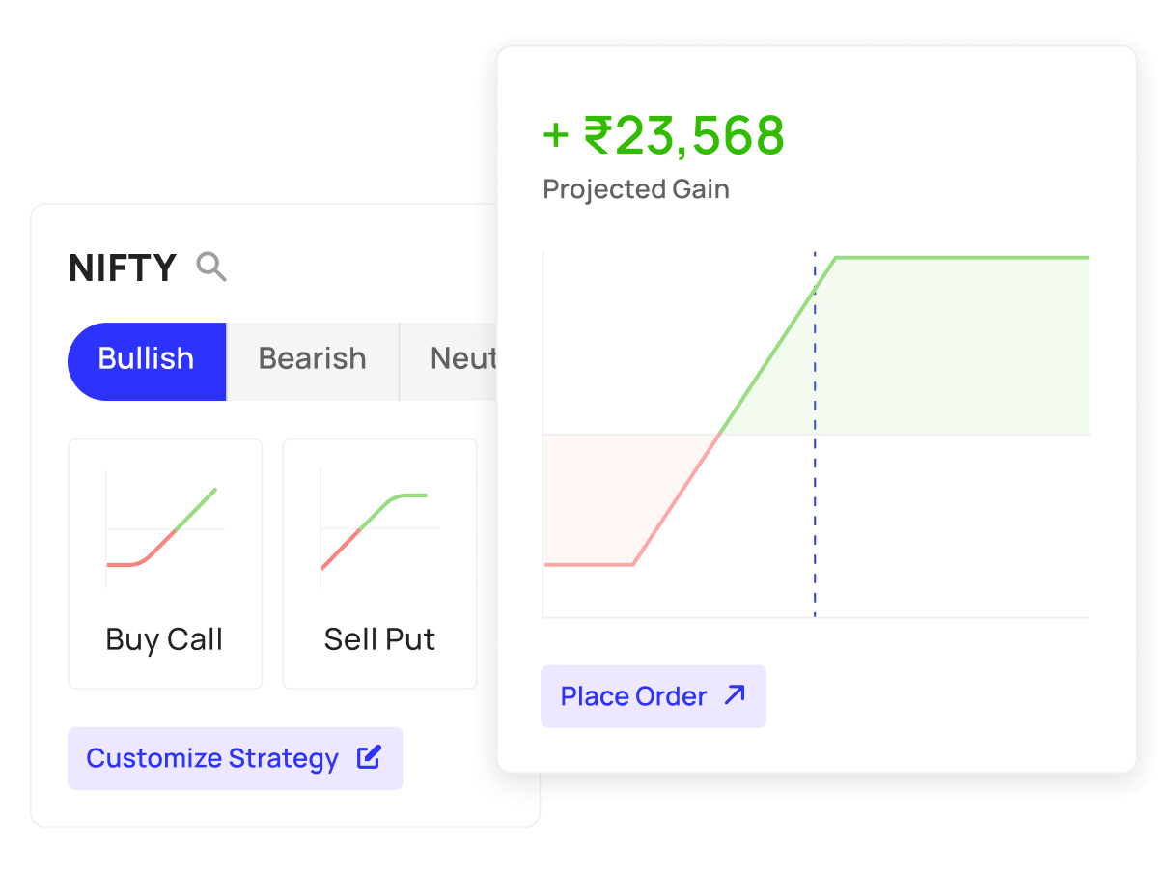Click the Buy Call payoff chart icon
1169x876 pixels.
pyautogui.click(x=165, y=530)
